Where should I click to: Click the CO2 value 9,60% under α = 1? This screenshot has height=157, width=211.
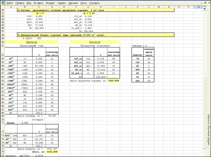click(x=39, y=16)
